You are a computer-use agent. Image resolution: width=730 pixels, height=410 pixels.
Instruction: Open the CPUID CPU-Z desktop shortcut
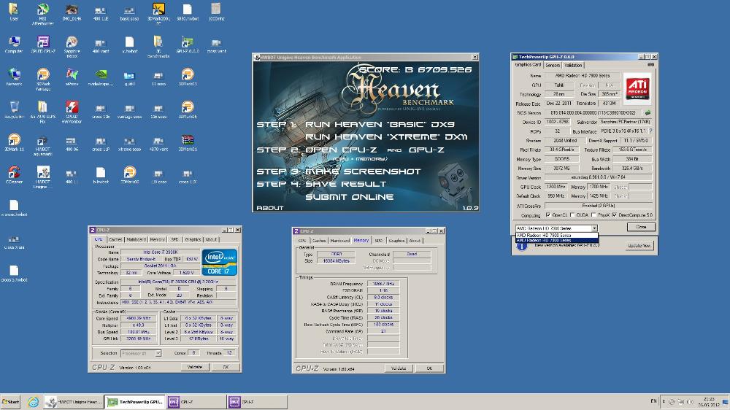tap(43, 45)
